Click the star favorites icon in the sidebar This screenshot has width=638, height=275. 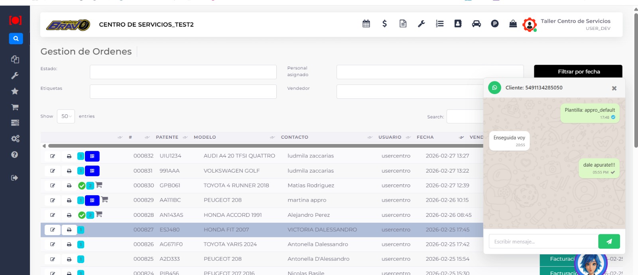click(15, 91)
